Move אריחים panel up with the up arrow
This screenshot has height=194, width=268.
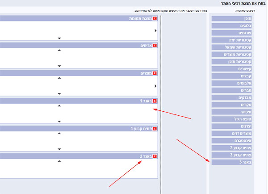pos(59,51)
